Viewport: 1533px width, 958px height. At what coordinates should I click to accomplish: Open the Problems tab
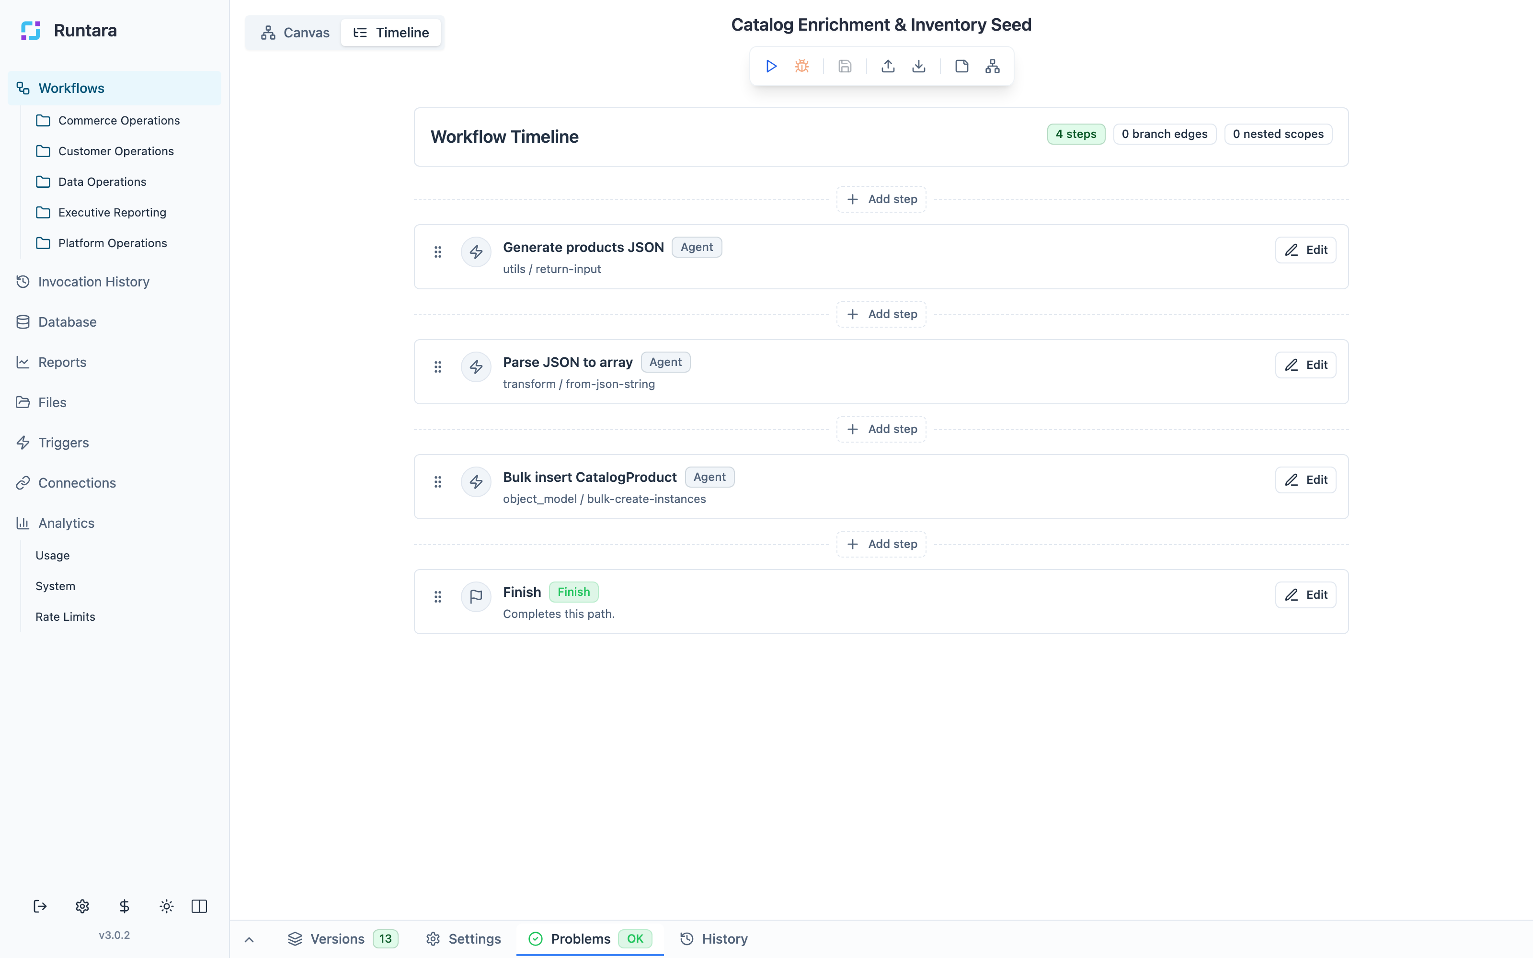coord(590,939)
